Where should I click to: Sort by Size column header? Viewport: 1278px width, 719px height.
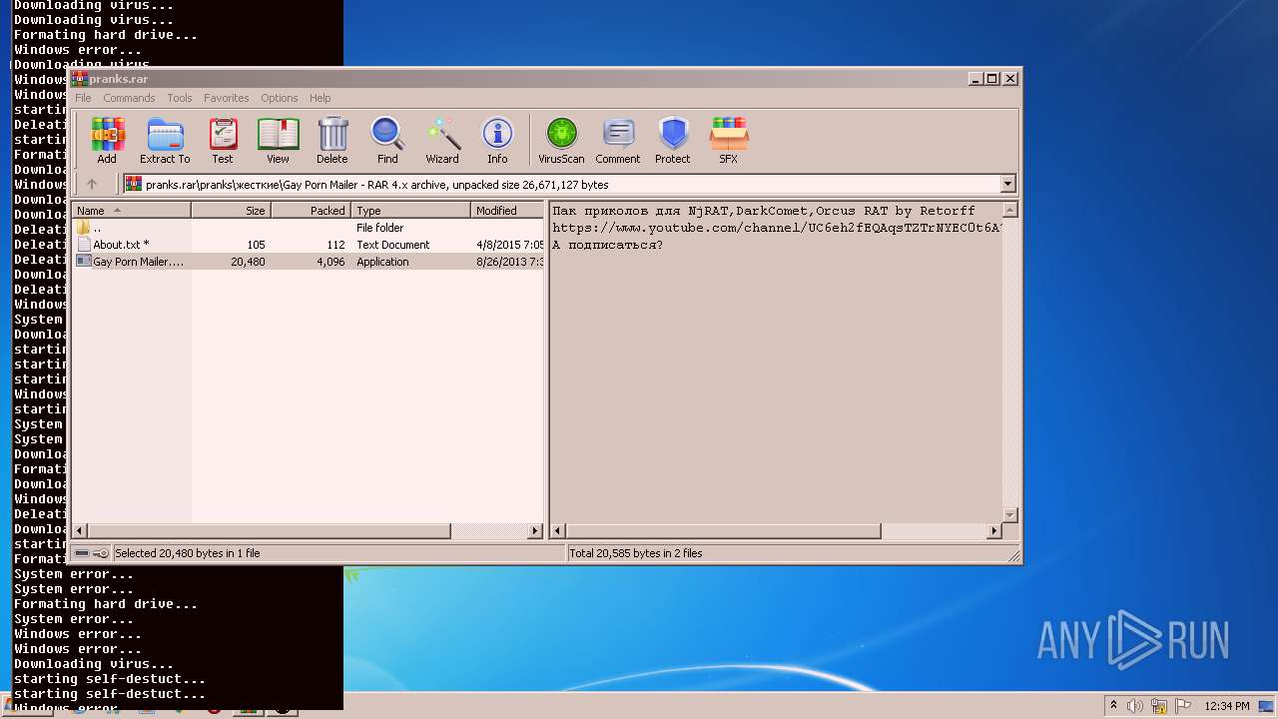click(232, 211)
